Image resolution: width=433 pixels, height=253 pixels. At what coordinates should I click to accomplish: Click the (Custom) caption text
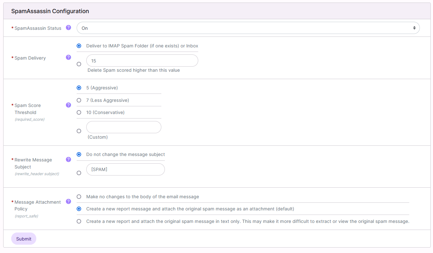point(98,137)
